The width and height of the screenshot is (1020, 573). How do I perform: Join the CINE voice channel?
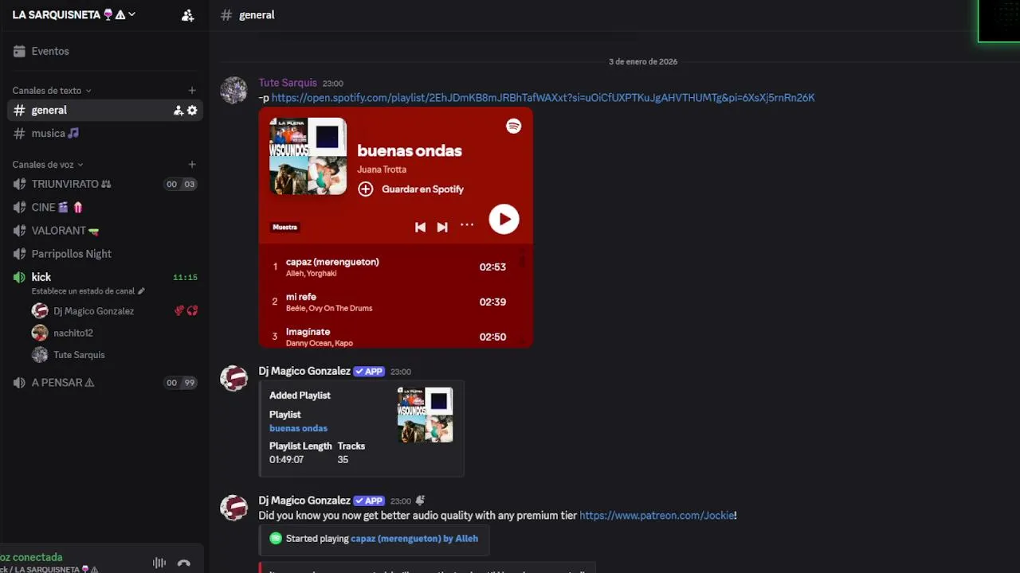click(x=104, y=207)
